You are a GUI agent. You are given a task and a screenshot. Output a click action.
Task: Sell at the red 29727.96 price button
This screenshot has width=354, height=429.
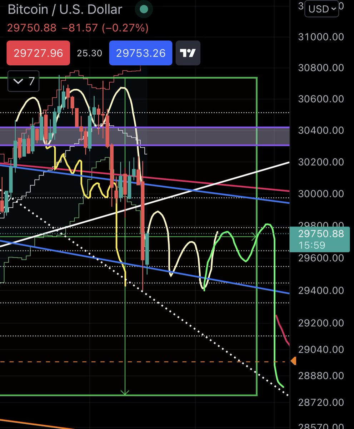point(38,53)
